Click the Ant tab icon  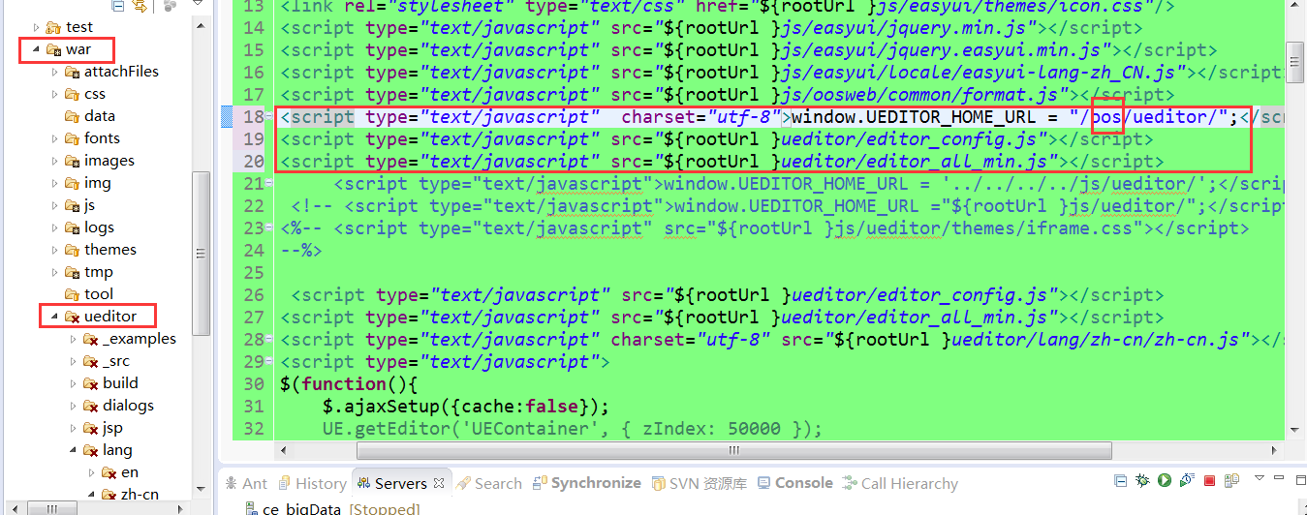coord(231,483)
